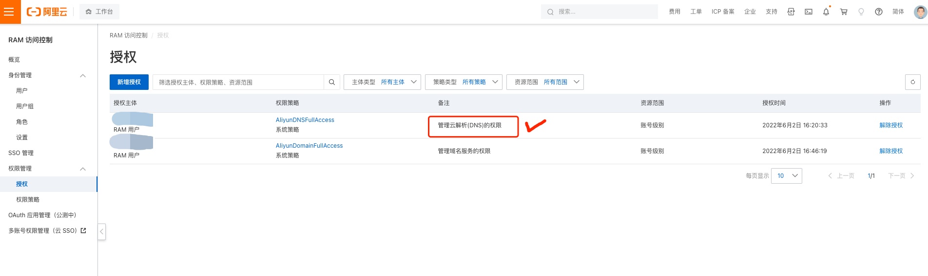Open AliyunDNSFullAccess policy link

[x=305, y=120]
